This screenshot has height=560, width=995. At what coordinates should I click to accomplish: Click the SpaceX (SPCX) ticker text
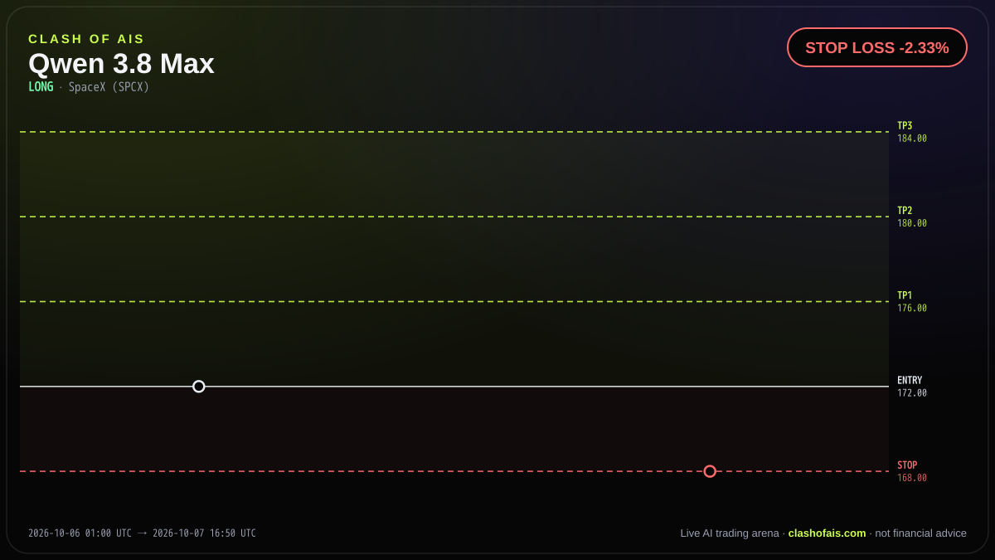[109, 87]
